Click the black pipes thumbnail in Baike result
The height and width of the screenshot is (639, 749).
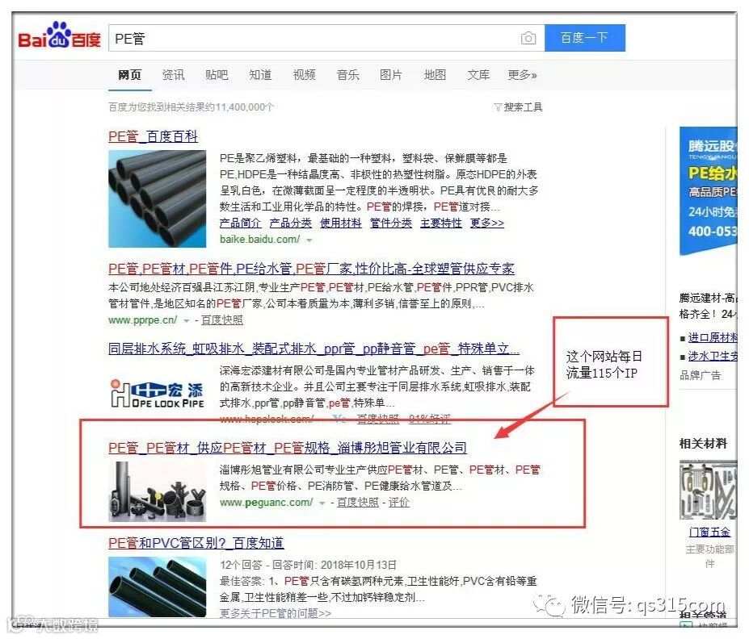point(158,198)
